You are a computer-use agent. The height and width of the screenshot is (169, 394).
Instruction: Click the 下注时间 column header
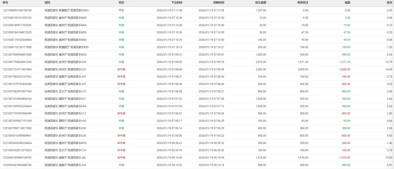click(x=177, y=3)
